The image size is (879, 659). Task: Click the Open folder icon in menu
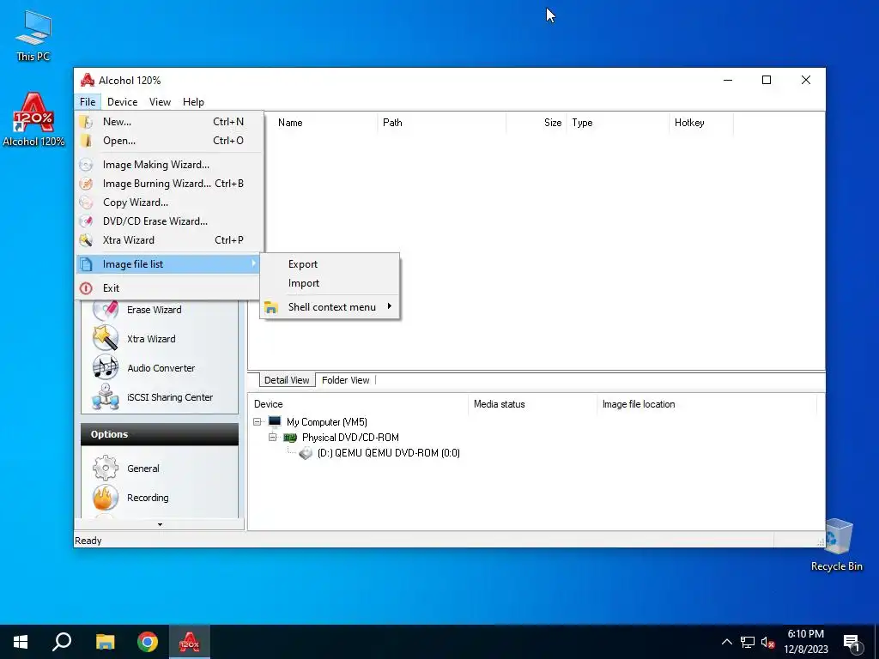click(x=86, y=141)
